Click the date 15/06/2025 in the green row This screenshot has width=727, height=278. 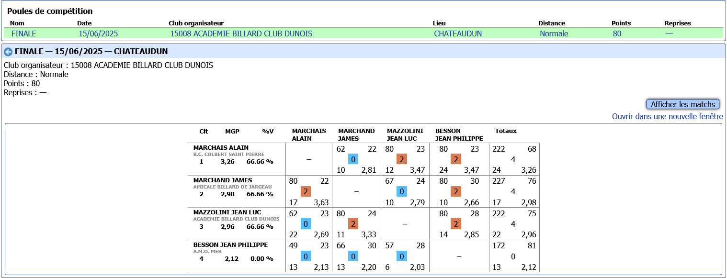(x=98, y=33)
